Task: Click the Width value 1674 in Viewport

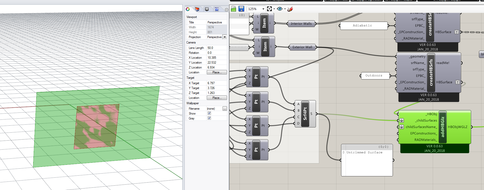Action: click(x=217, y=27)
